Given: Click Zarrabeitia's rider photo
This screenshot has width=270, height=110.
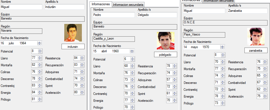Looking at the screenshot, I should pos(256,37).
